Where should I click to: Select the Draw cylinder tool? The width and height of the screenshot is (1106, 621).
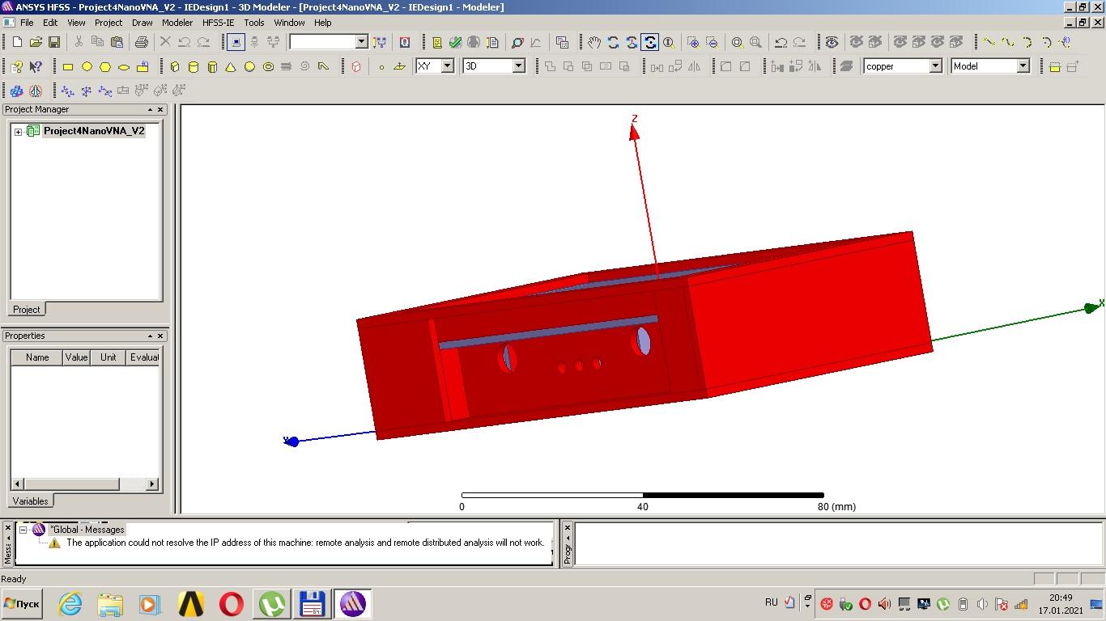(194, 66)
